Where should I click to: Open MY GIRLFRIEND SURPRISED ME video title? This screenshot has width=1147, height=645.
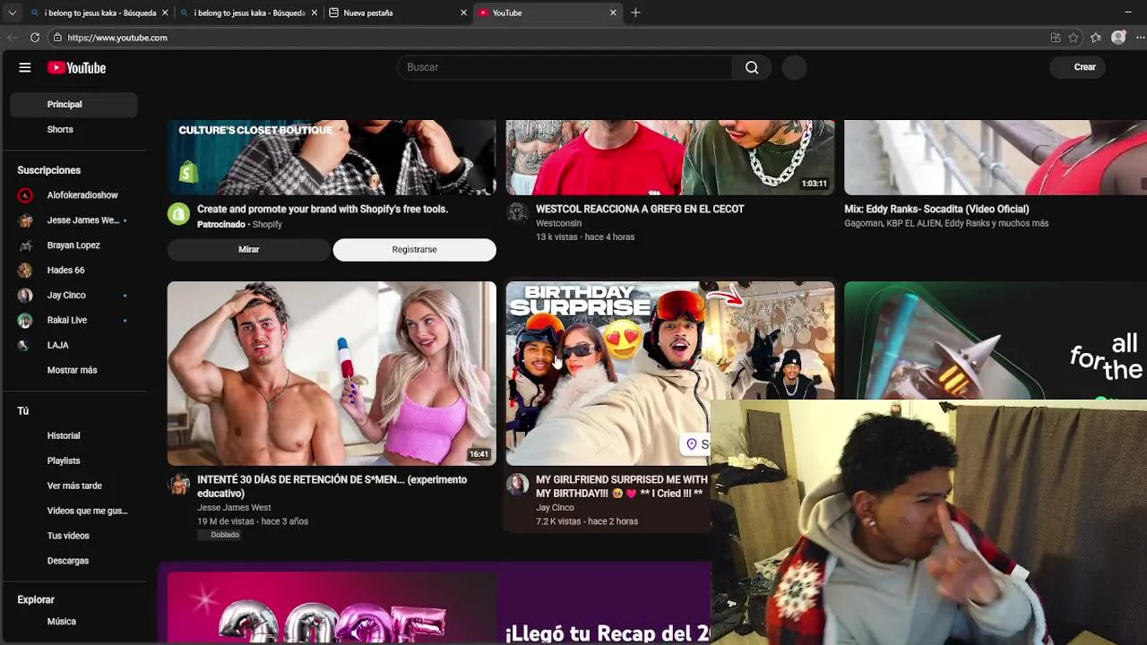point(622,486)
